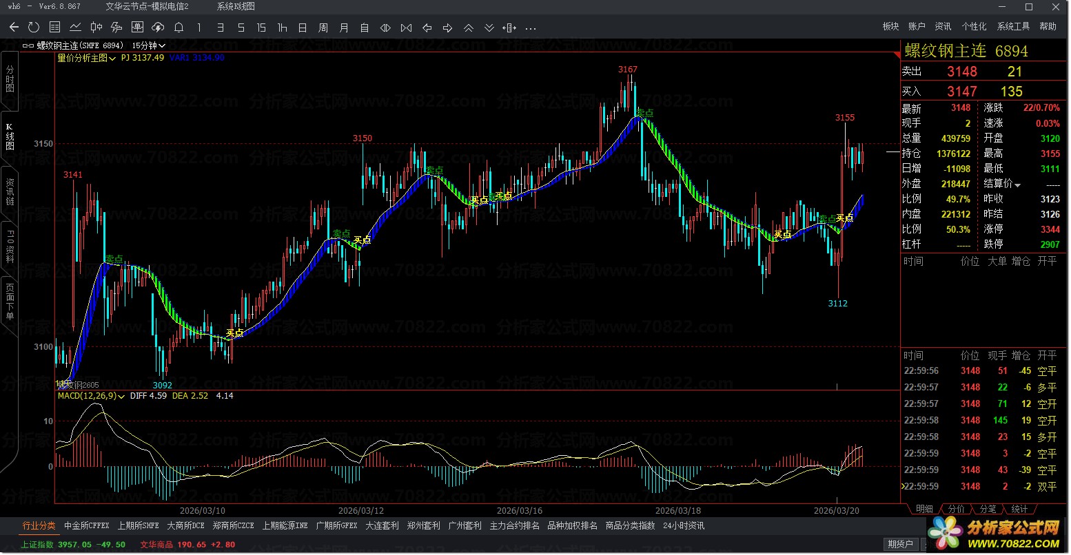Switch chart to 1h period
Viewport: 1071px width, 555px height.
[282, 28]
